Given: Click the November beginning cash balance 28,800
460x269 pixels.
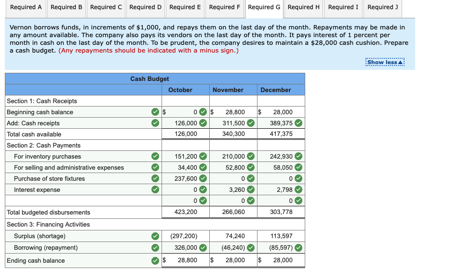Looking at the screenshot, I should (x=235, y=112).
